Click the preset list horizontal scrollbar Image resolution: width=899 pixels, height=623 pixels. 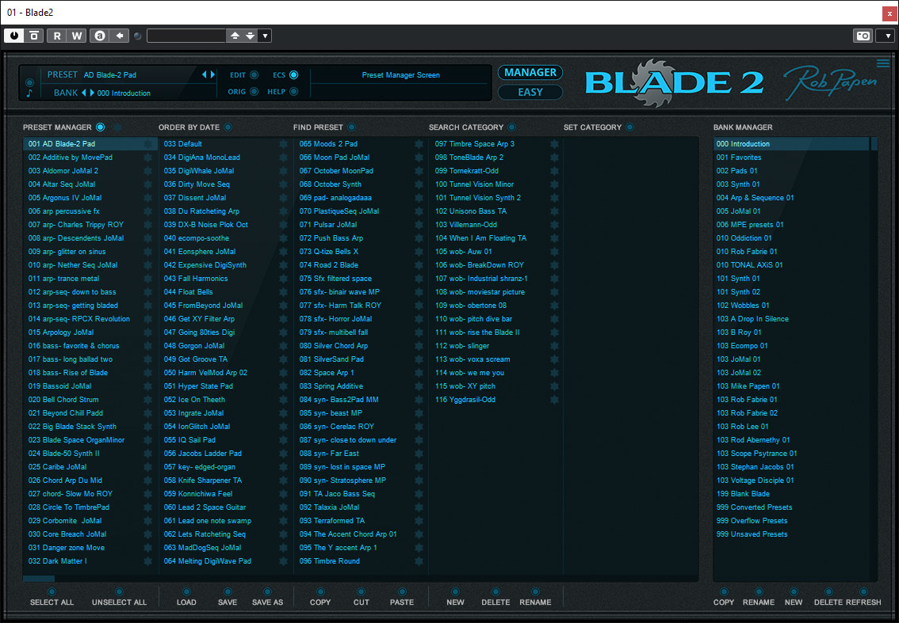tap(39, 579)
